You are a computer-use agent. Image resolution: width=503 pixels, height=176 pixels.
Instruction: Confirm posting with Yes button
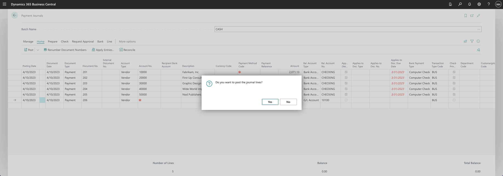[270, 102]
